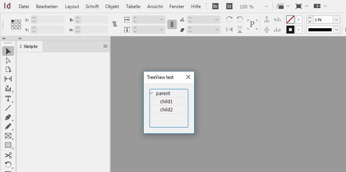The height and width of the screenshot is (172, 346).
Task: Close the TreeView test dialog
Action: pos(188,77)
